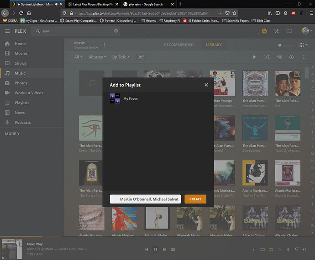
Task: Open the Make Way track title
Action: pos(35,244)
